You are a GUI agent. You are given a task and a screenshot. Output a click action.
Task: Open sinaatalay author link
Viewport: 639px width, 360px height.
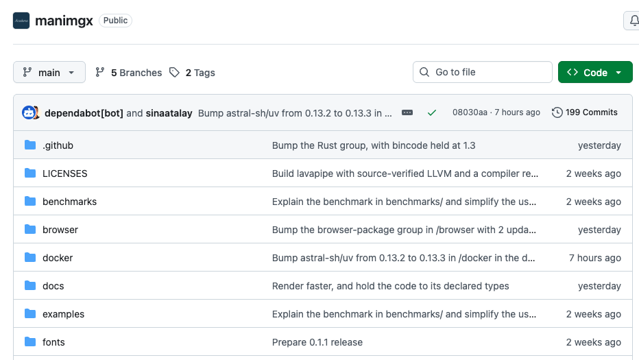(169, 113)
